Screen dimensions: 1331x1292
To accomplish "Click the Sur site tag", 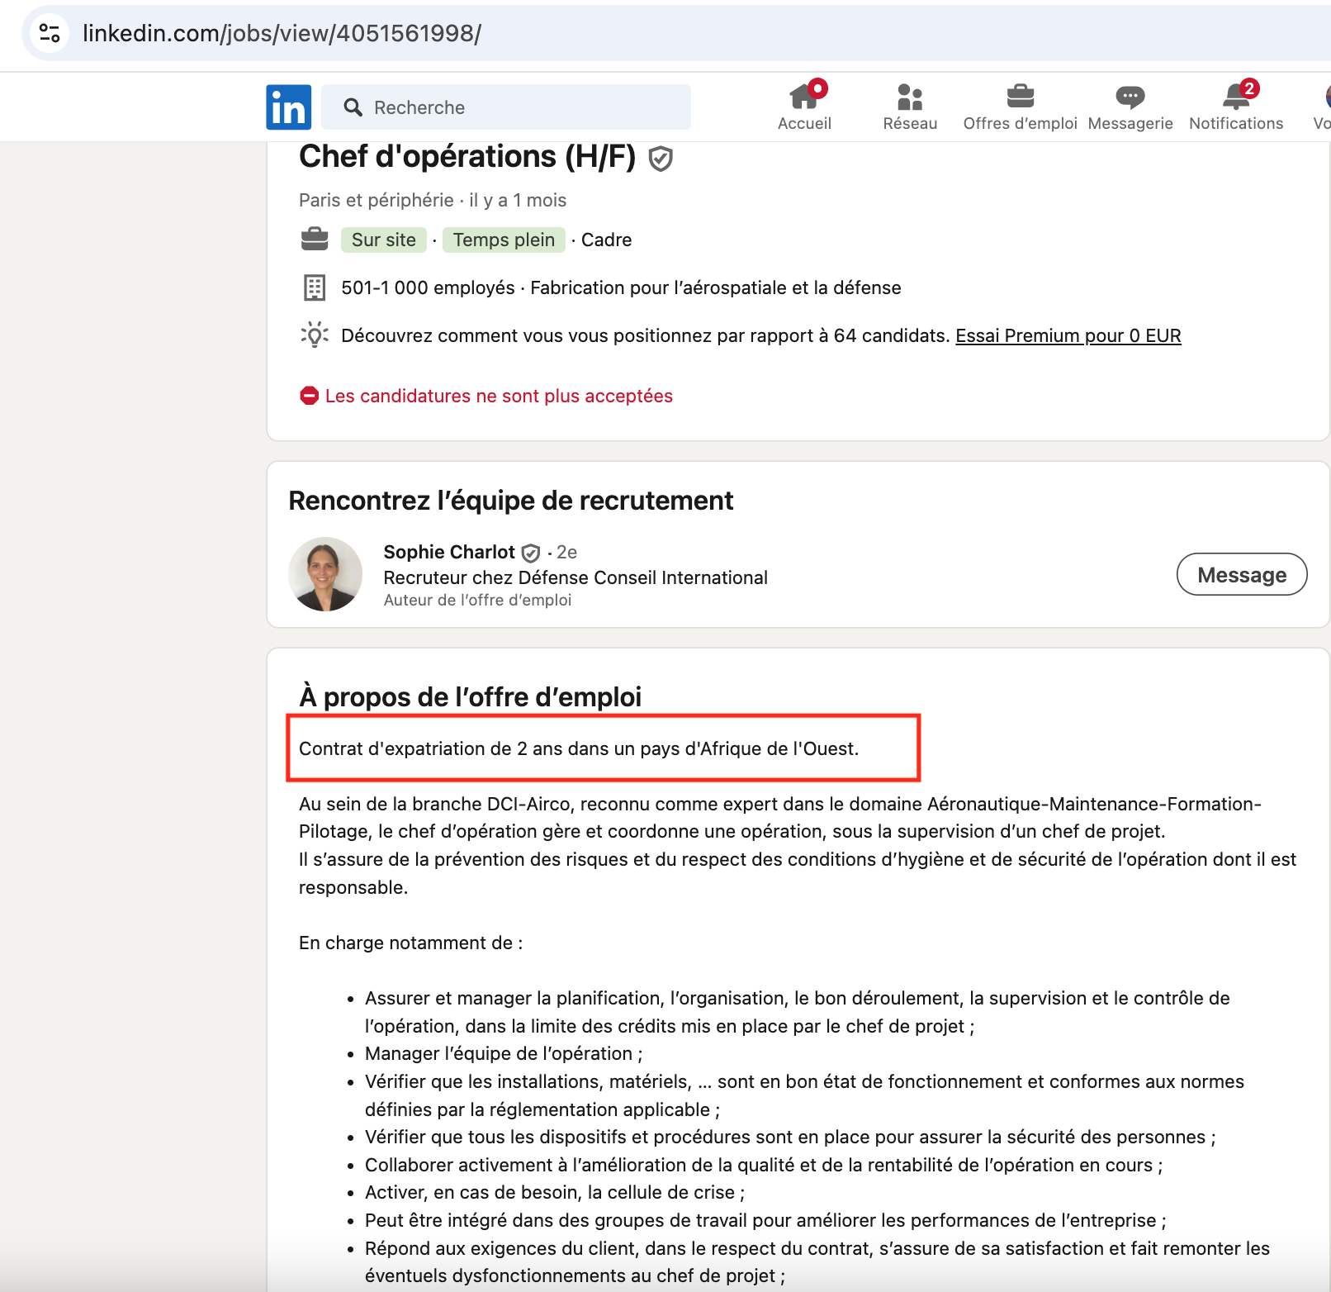I will pyautogui.click(x=383, y=240).
